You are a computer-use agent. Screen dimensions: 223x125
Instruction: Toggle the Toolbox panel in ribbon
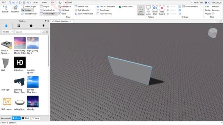click(x=28, y=10)
